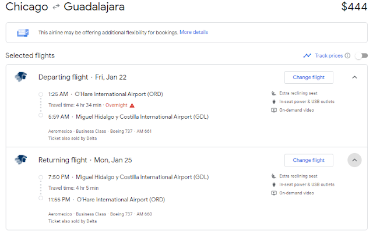Screen dimensions: 373x234
Task: Click returning flight on-demand video icon
Action: pyautogui.click(x=274, y=193)
